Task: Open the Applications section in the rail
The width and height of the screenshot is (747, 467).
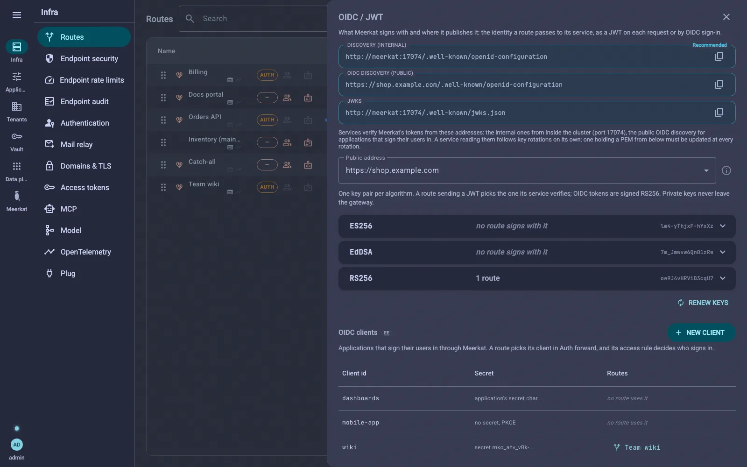Action: pyautogui.click(x=17, y=81)
